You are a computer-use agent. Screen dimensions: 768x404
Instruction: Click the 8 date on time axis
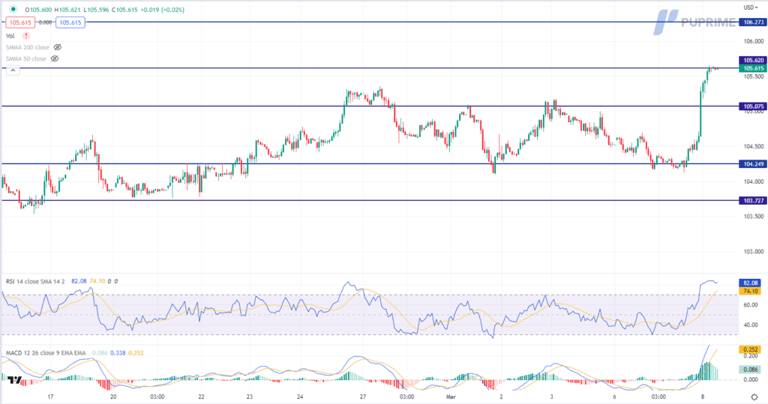click(x=702, y=397)
